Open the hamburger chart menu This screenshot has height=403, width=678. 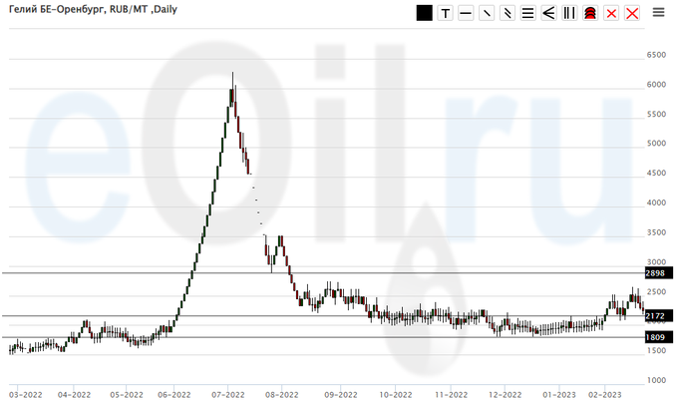pos(659,13)
